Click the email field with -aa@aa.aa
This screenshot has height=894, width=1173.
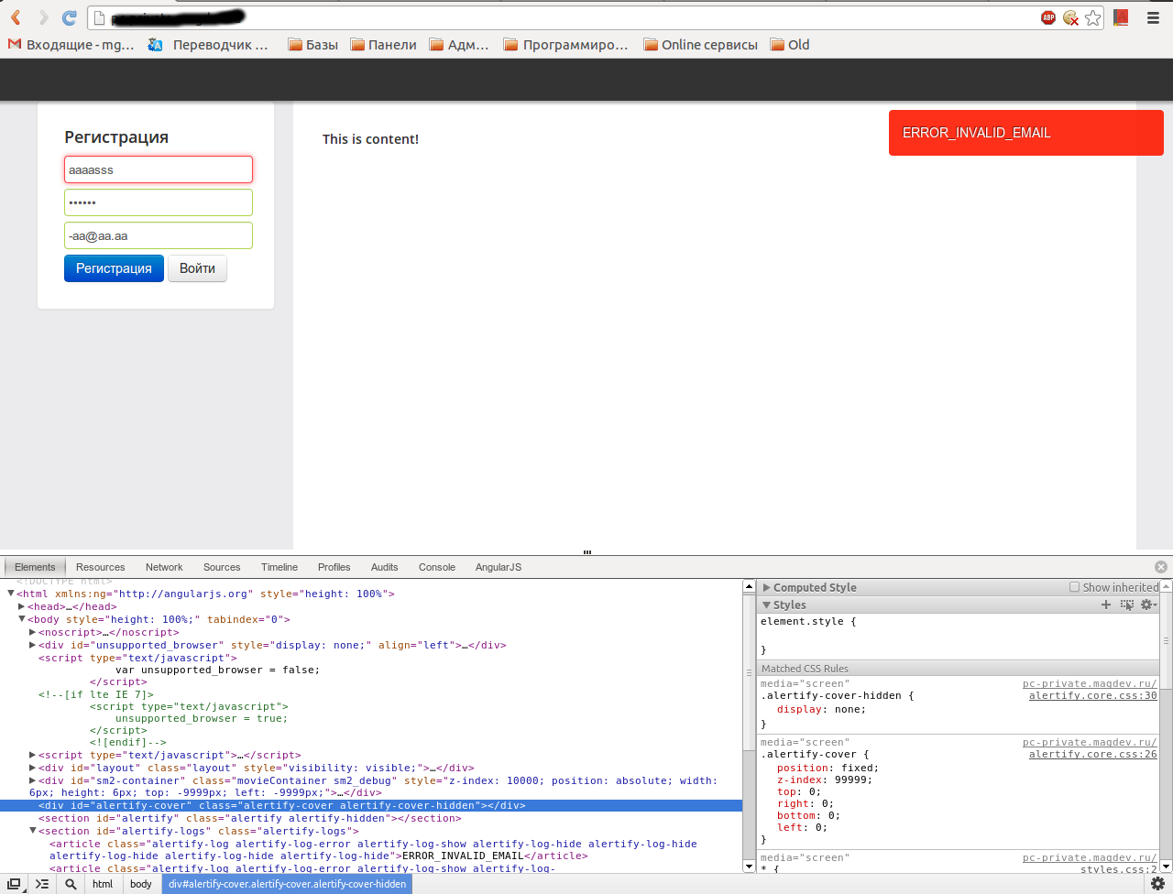[x=159, y=235]
